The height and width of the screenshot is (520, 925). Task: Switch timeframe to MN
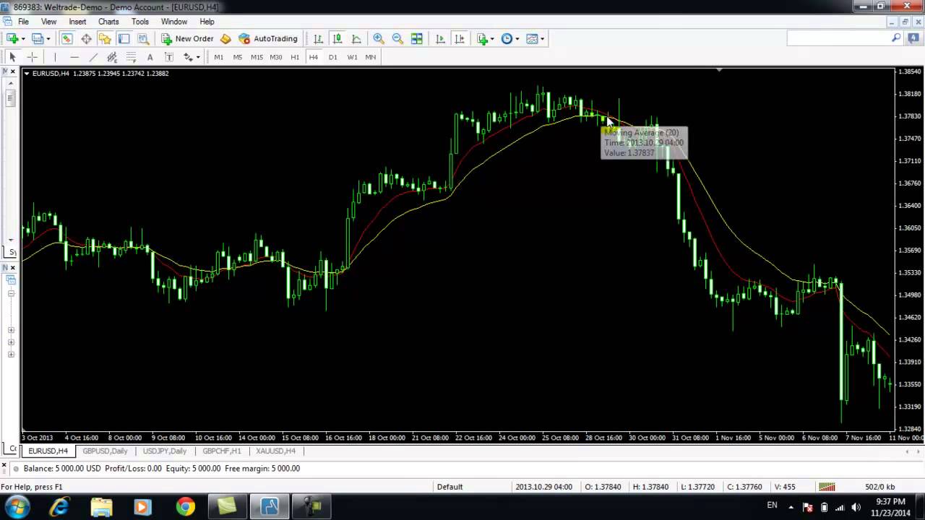pyautogui.click(x=371, y=57)
